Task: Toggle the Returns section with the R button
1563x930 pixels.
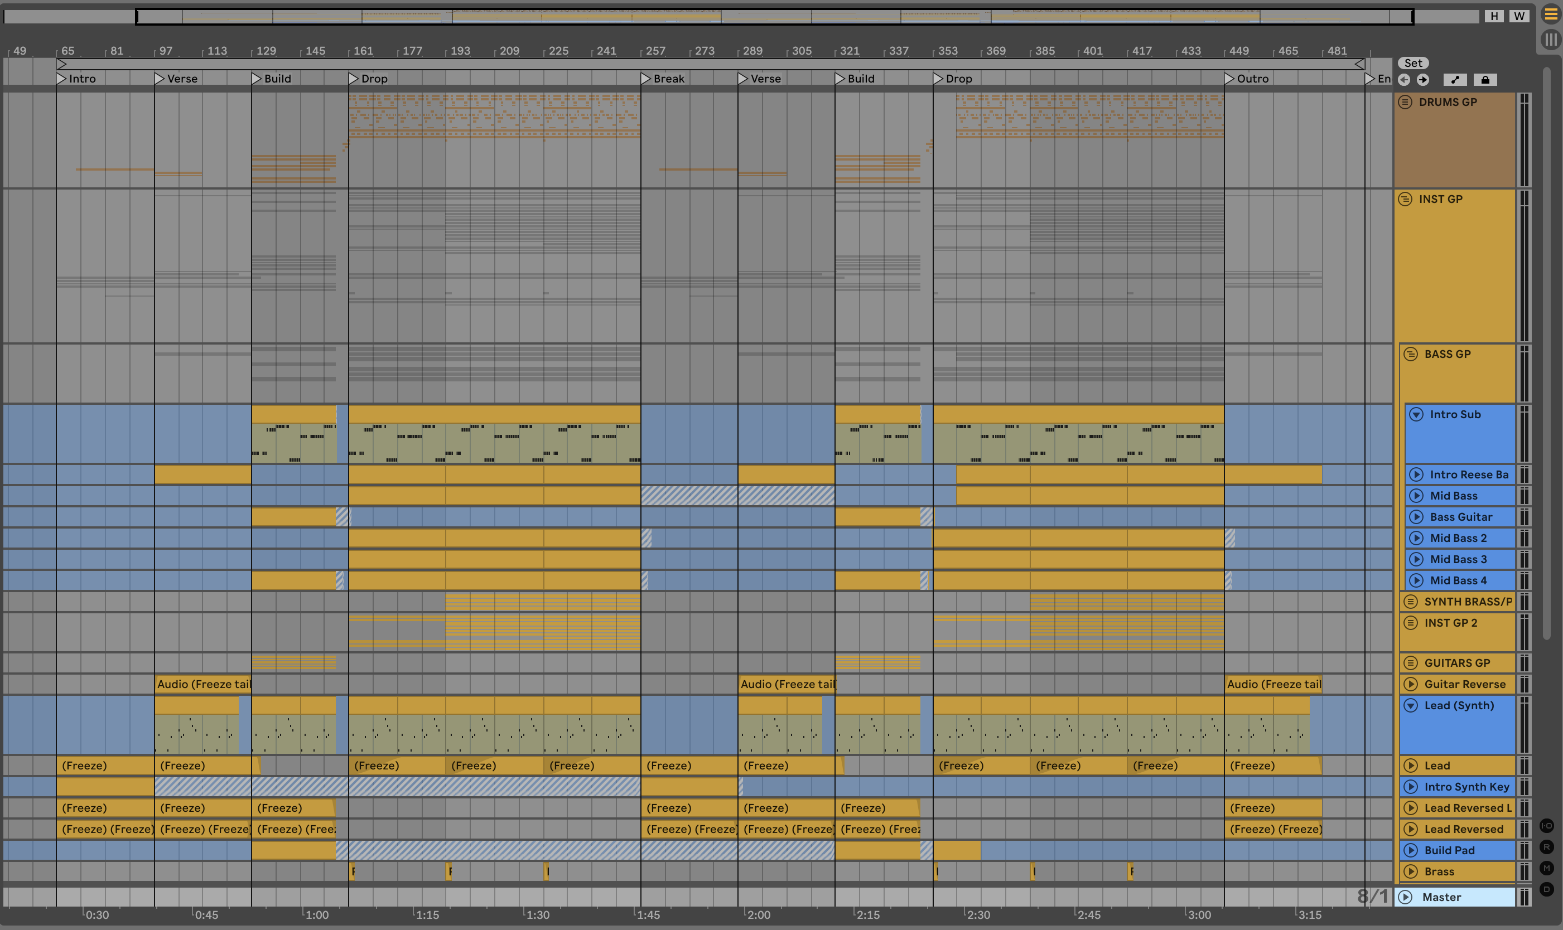Action: click(1547, 847)
